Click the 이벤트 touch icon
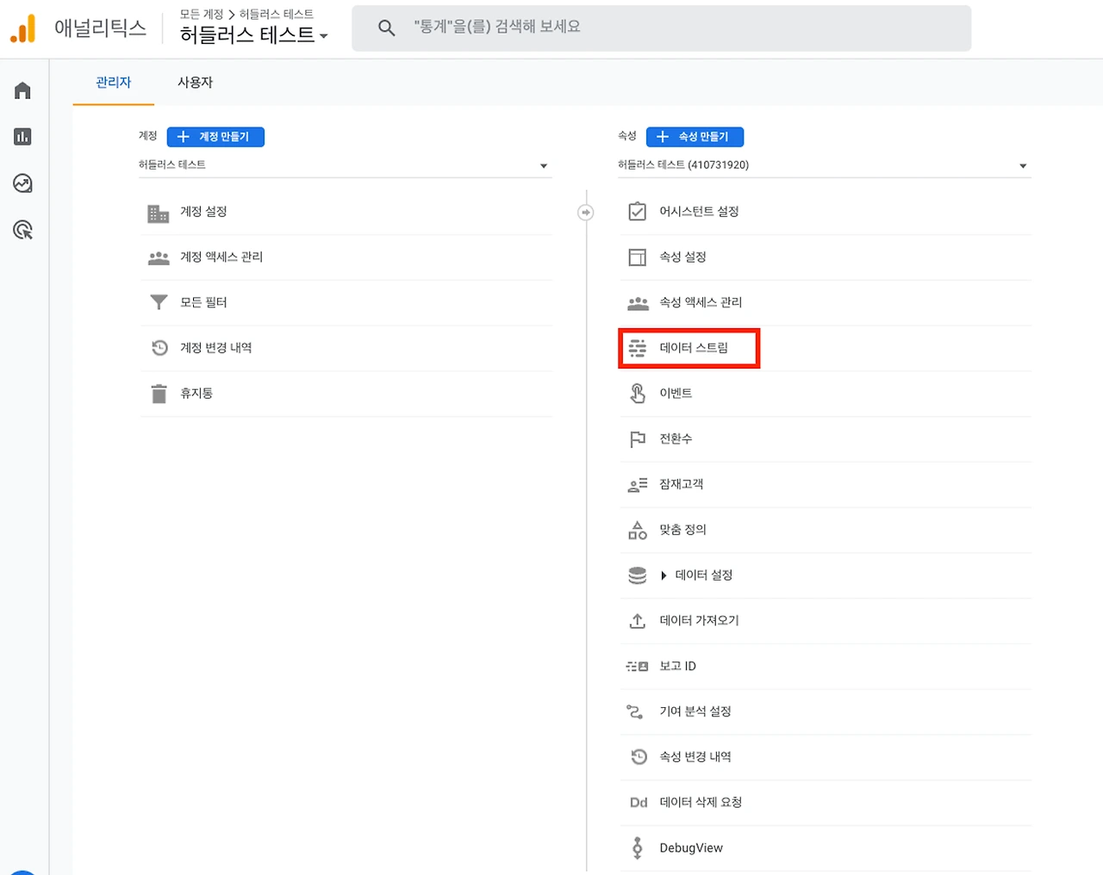This screenshot has height=875, width=1103. pos(638,394)
